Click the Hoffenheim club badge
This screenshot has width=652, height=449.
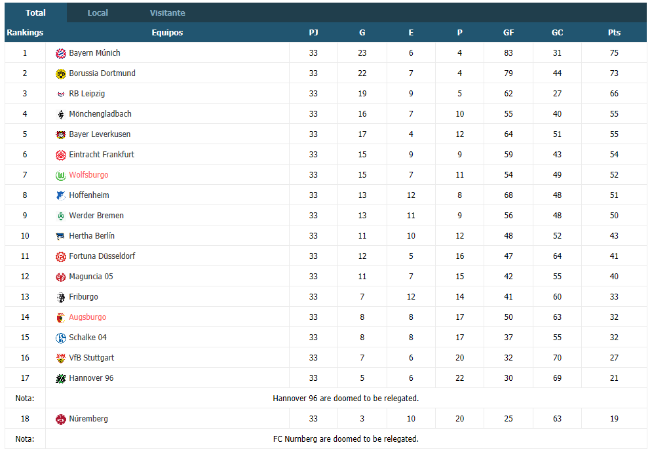61,195
